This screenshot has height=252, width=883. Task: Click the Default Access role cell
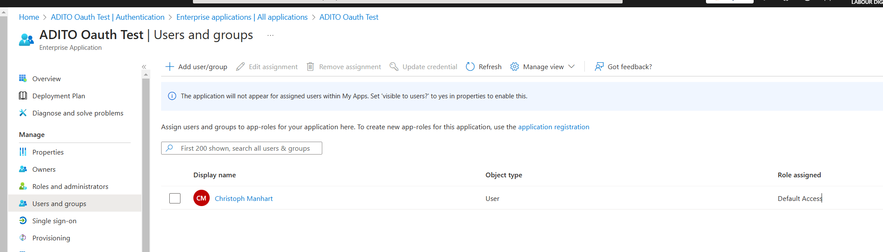[800, 198]
